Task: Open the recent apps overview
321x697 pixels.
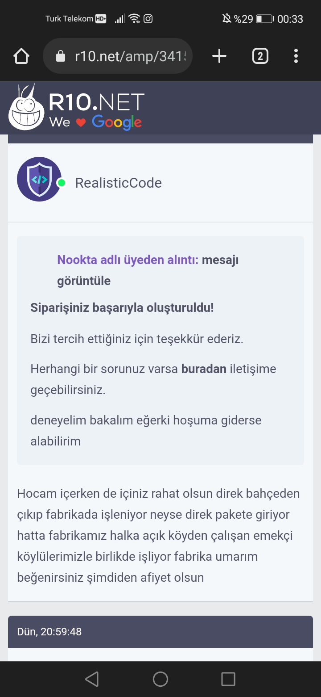Action: (x=228, y=679)
